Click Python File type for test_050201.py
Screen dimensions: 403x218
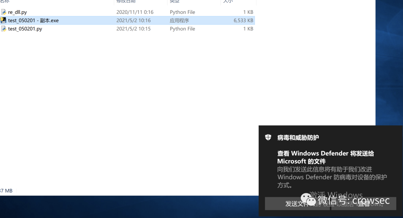click(182, 29)
